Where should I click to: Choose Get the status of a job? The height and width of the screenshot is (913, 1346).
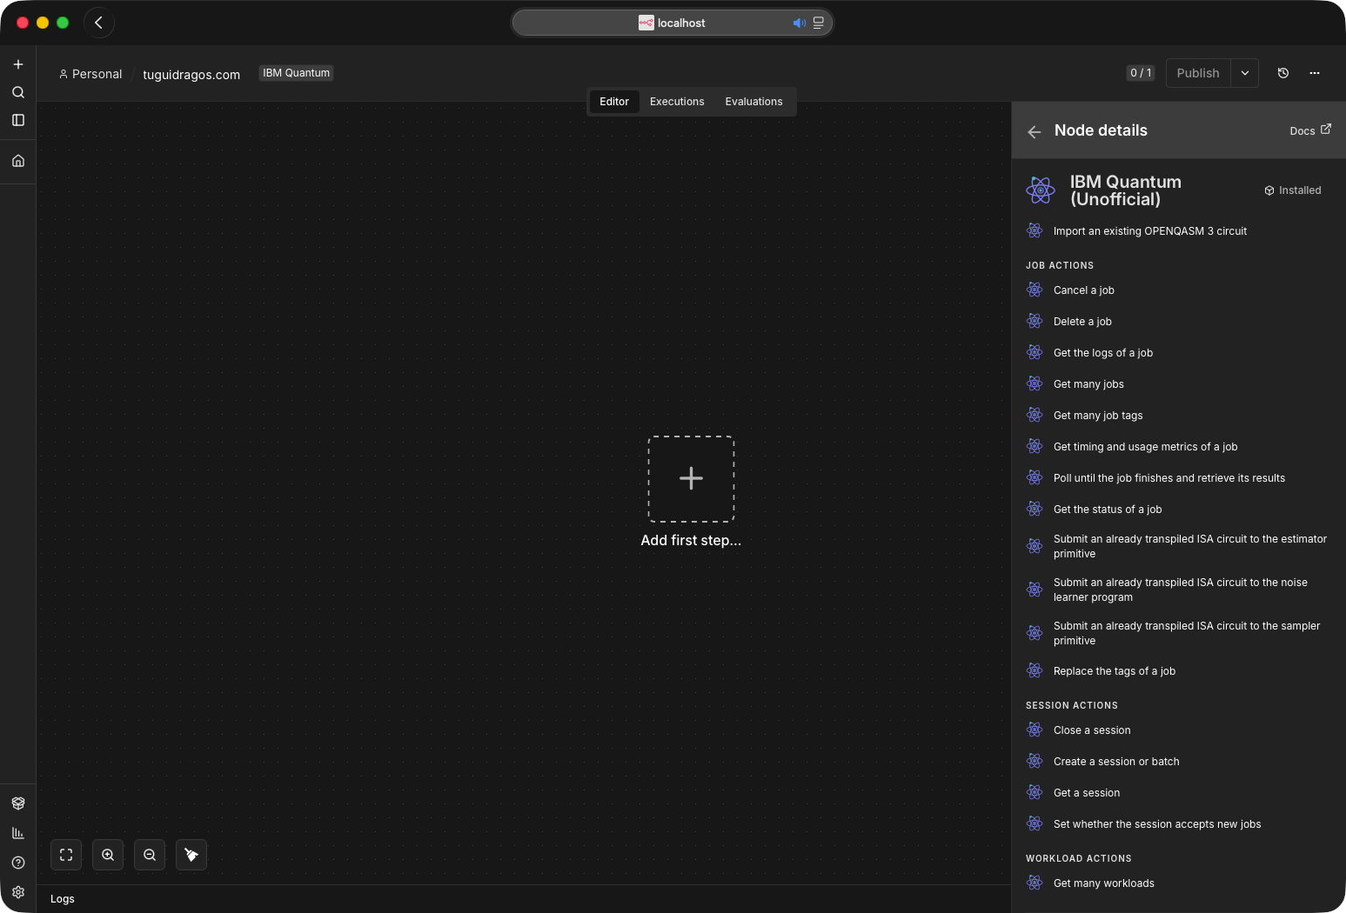(x=1179, y=510)
